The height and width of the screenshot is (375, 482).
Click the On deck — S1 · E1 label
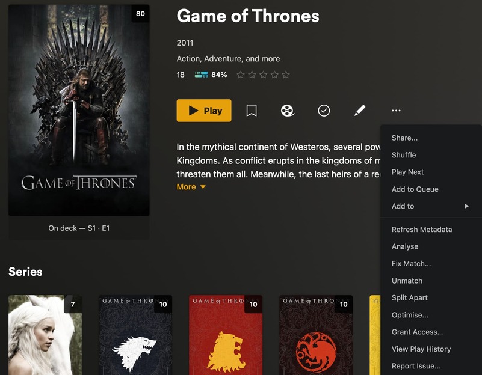[x=79, y=228]
